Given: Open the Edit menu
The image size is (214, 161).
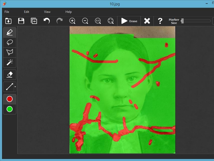Looking at the screenshot, I should click(26, 12).
